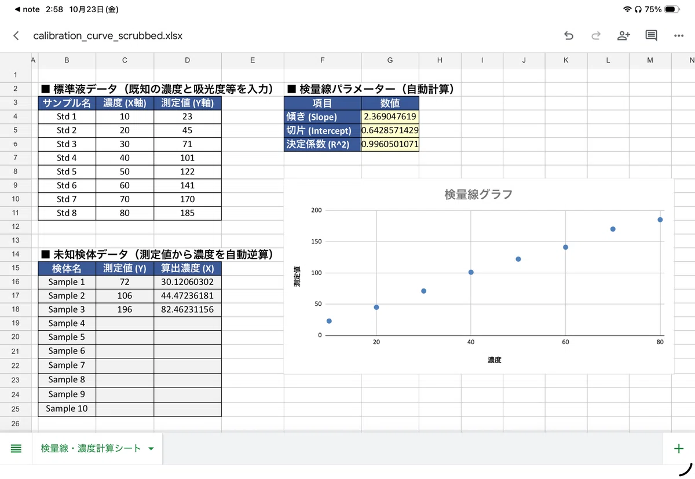Select the Std 5 concentration cell 50
695x479 pixels.
tap(125, 171)
